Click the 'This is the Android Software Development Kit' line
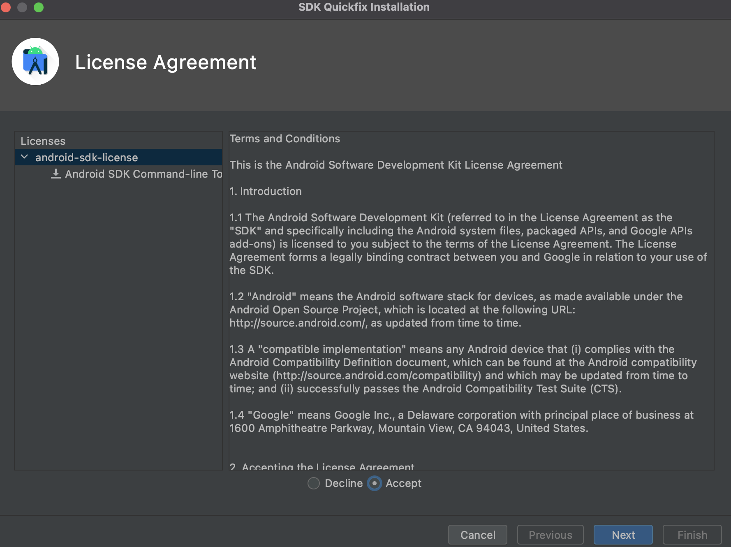Image resolution: width=731 pixels, height=547 pixels. 396,165
